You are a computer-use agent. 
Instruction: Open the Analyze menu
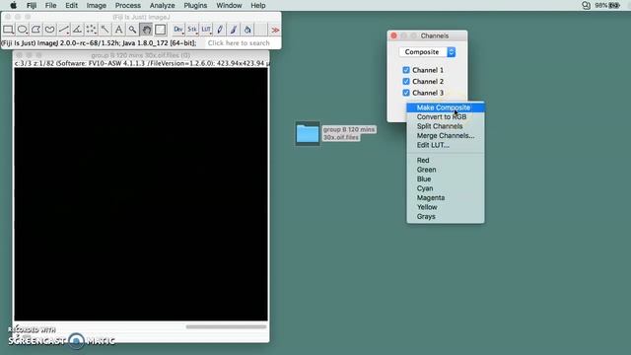pyautogui.click(x=162, y=6)
